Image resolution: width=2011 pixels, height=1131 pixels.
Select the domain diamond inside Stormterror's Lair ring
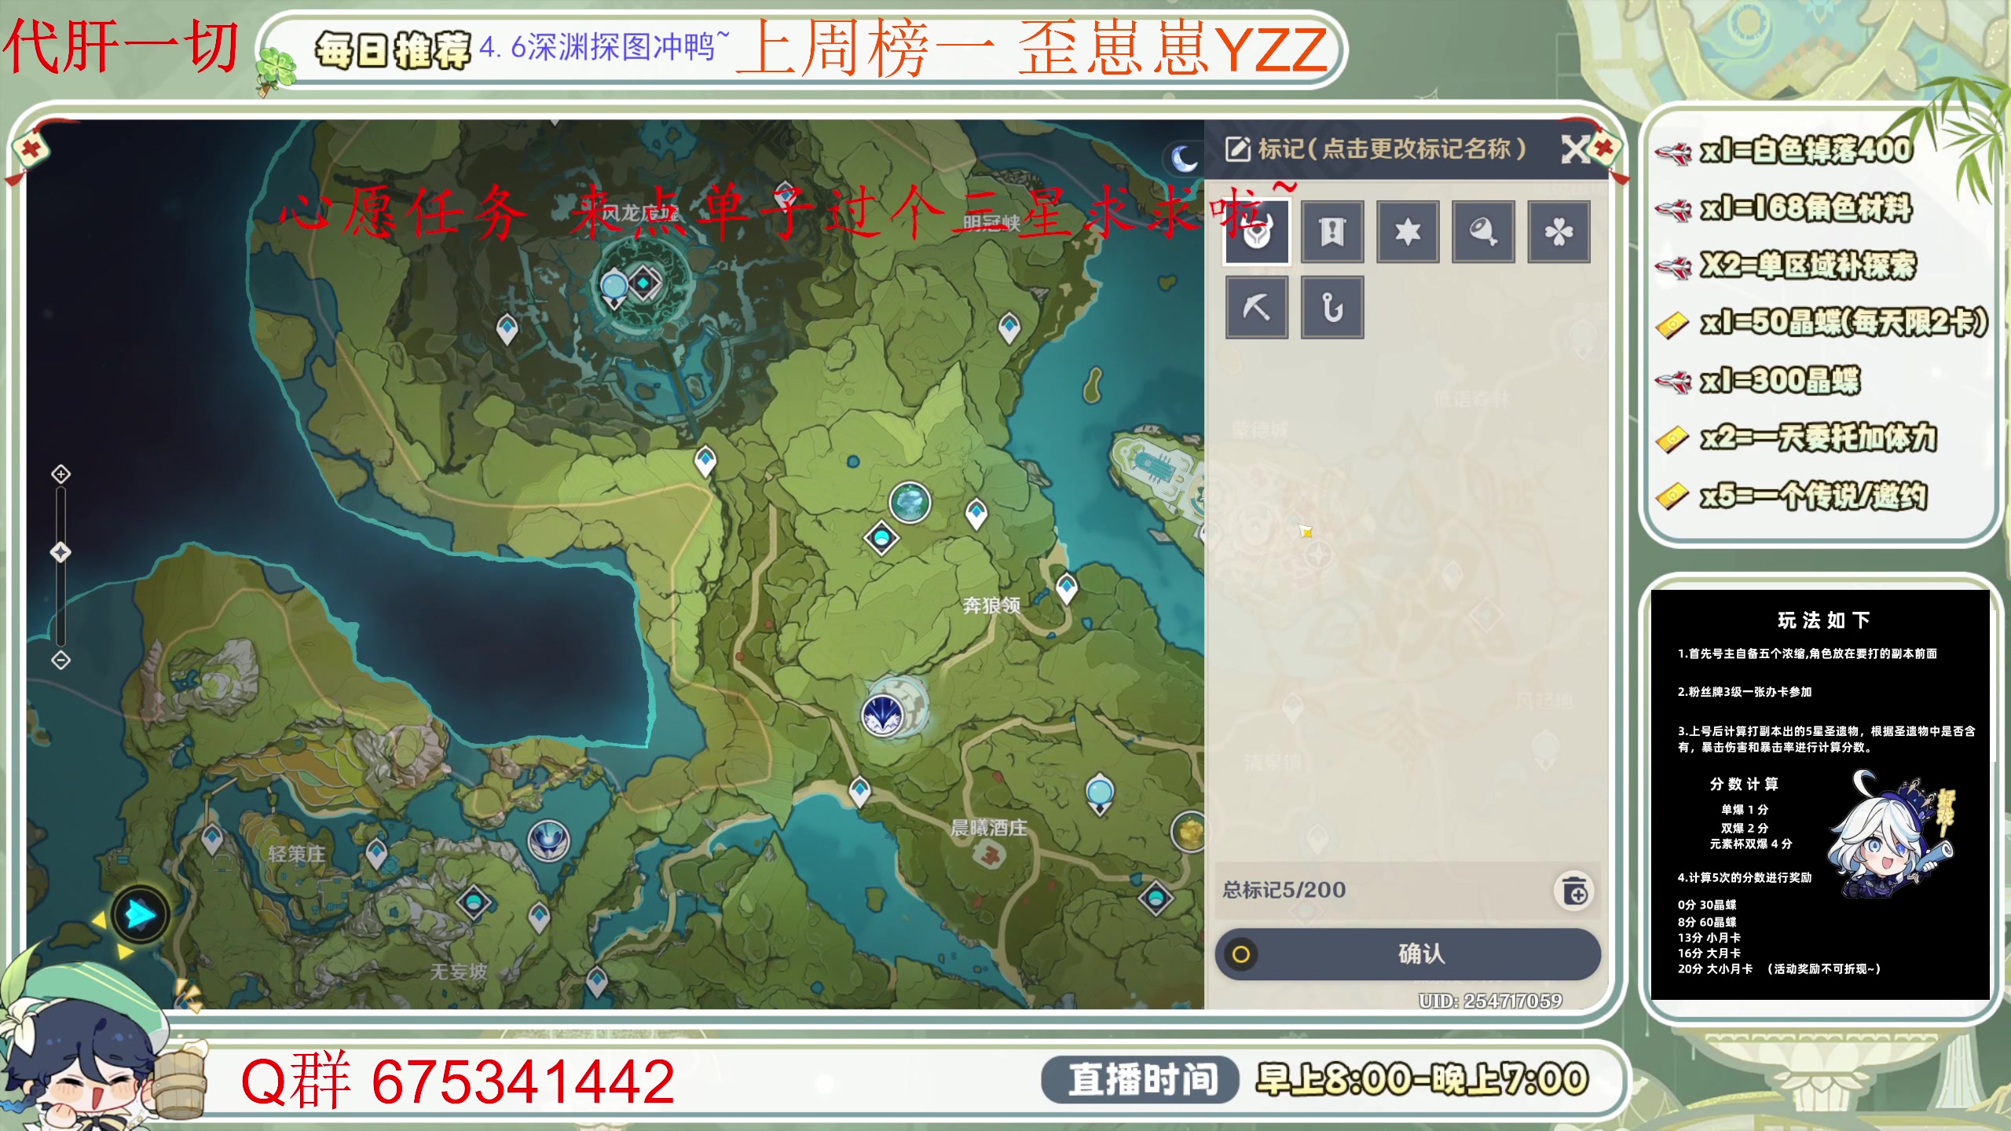pos(643,282)
